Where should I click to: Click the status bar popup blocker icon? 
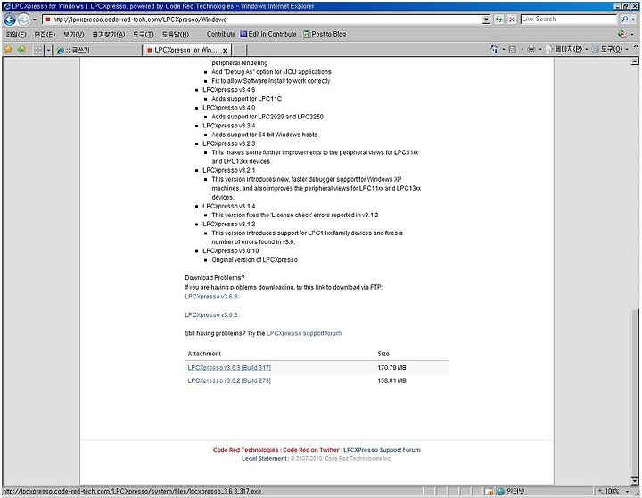tap(489, 492)
